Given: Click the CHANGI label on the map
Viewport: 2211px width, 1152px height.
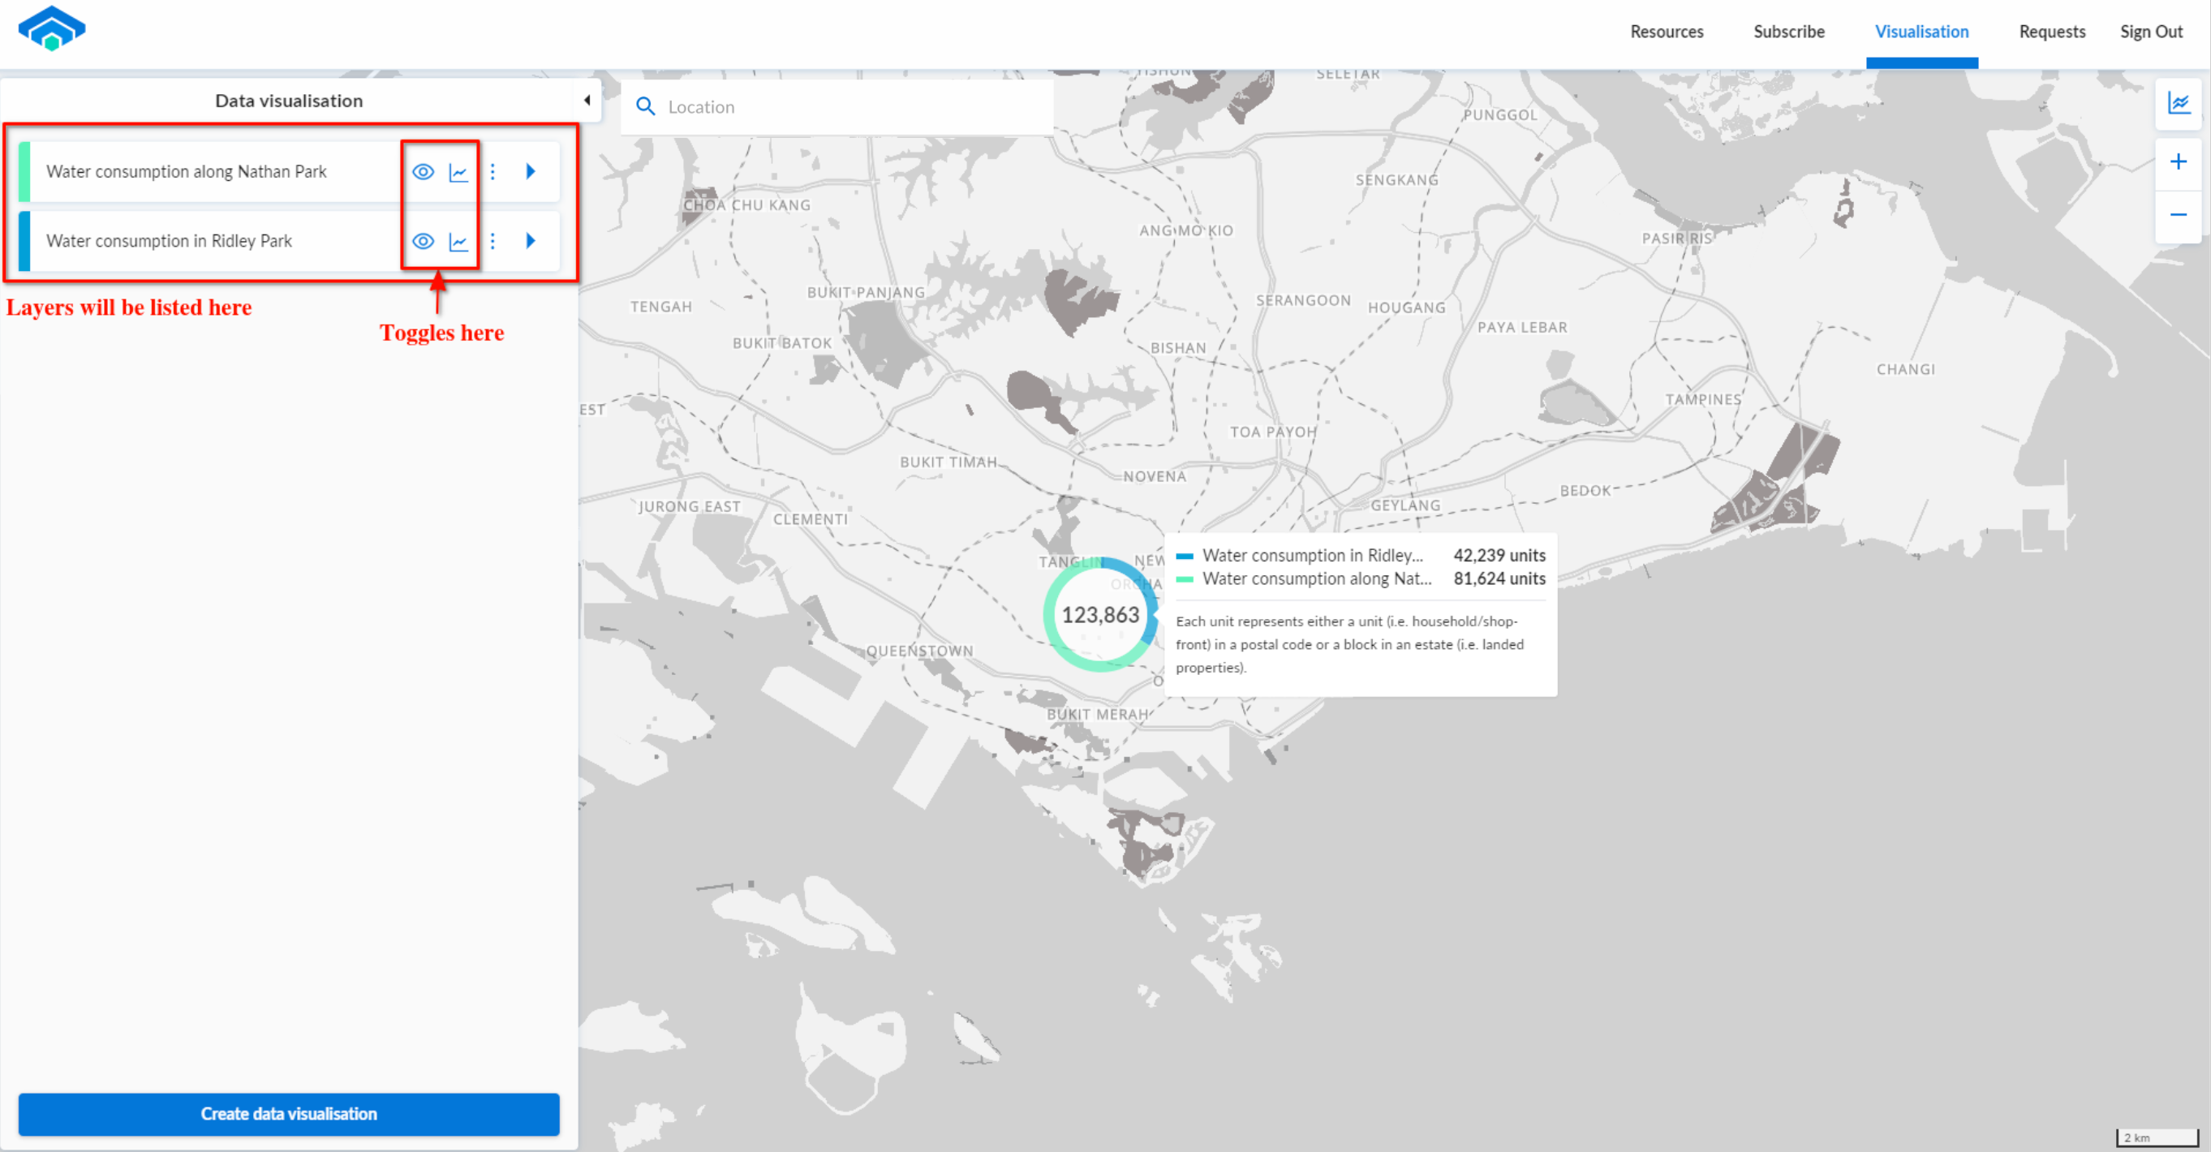Looking at the screenshot, I should [x=1905, y=369].
